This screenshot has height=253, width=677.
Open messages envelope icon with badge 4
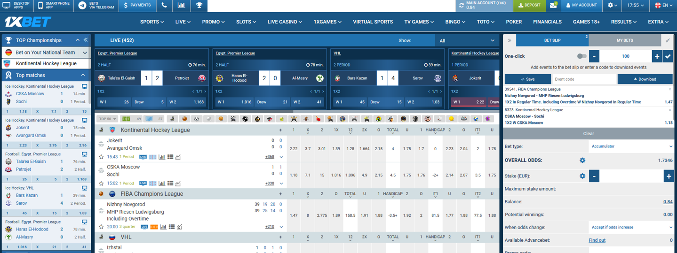click(554, 6)
